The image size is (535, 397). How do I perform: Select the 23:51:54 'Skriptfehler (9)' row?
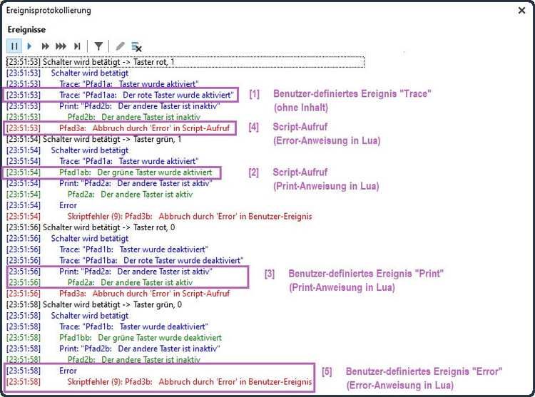pos(159,216)
